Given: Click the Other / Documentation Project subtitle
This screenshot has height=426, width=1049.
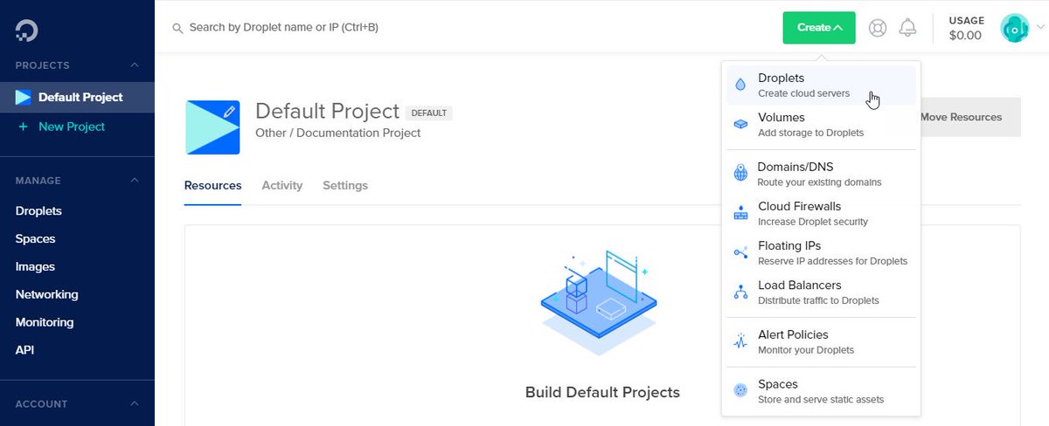Looking at the screenshot, I should coord(338,134).
